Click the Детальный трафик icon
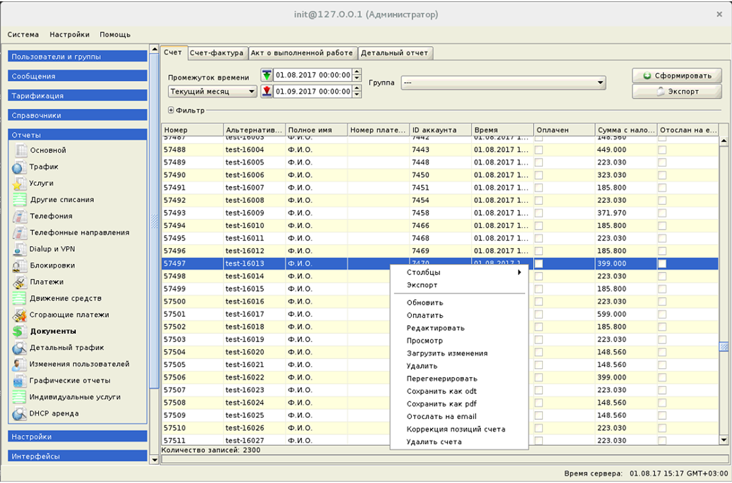 point(19,348)
